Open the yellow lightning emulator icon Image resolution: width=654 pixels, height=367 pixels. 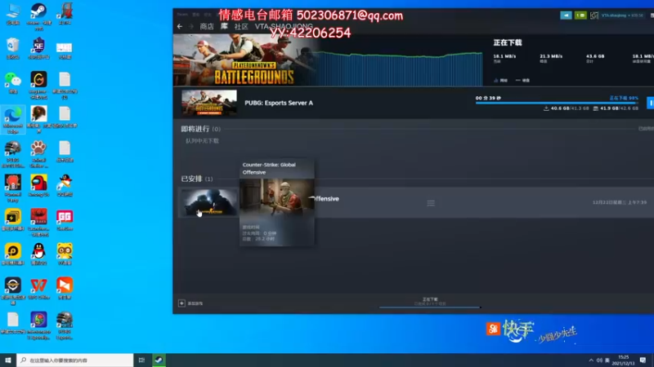pyautogui.click(x=13, y=220)
